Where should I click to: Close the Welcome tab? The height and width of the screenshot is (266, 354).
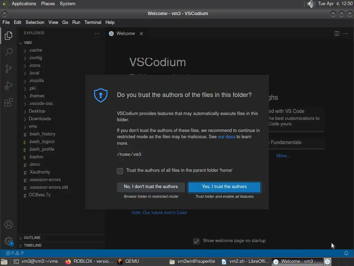pyautogui.click(x=141, y=34)
